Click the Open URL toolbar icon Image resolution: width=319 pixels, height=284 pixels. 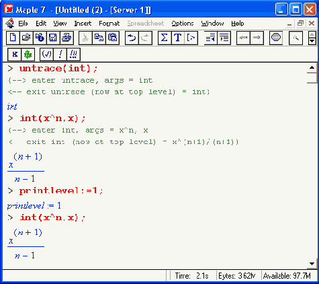click(40, 38)
